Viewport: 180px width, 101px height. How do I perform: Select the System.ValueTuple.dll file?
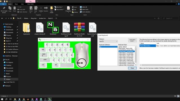tap(93, 29)
